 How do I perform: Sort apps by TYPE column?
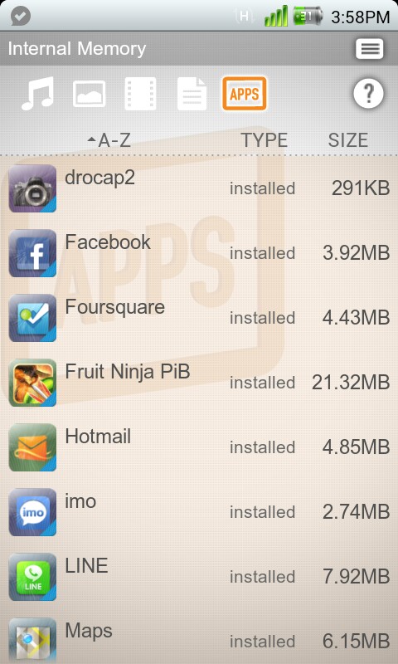(265, 140)
